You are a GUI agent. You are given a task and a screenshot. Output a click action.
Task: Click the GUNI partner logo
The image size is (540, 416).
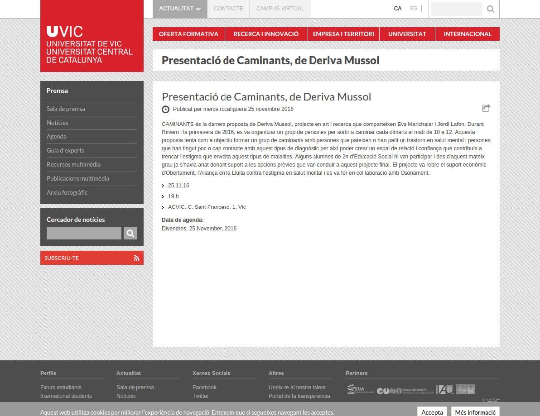(x=405, y=391)
